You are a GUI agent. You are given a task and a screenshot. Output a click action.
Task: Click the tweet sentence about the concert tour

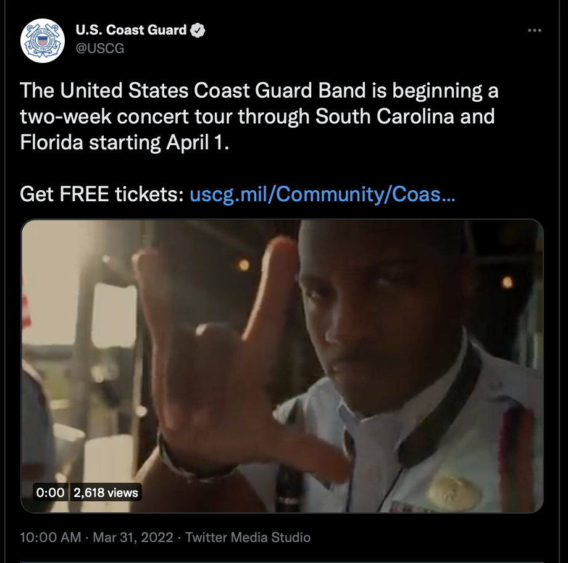[259, 116]
